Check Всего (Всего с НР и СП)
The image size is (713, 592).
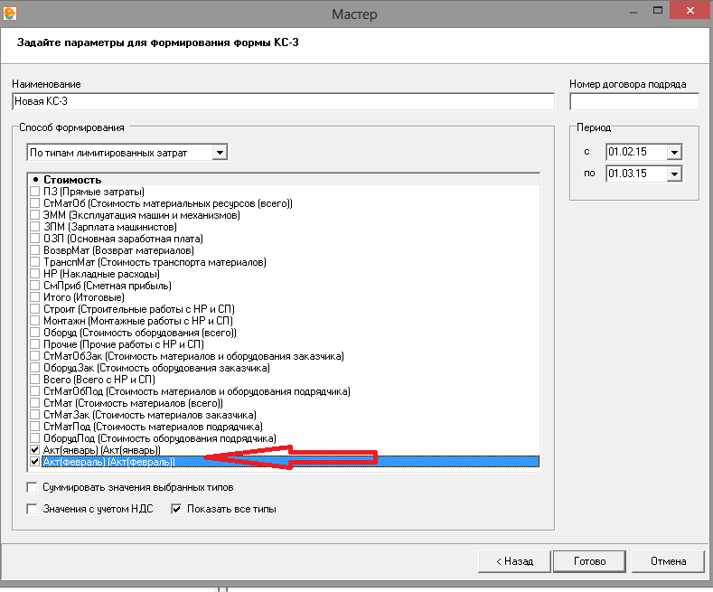(35, 380)
